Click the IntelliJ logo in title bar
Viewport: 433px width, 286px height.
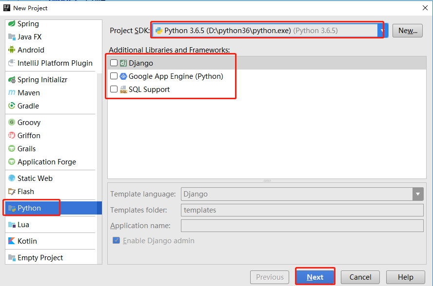point(7,8)
